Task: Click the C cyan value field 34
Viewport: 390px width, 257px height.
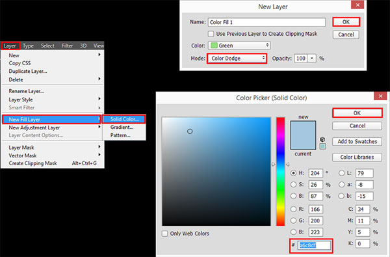Action: [x=363, y=210]
